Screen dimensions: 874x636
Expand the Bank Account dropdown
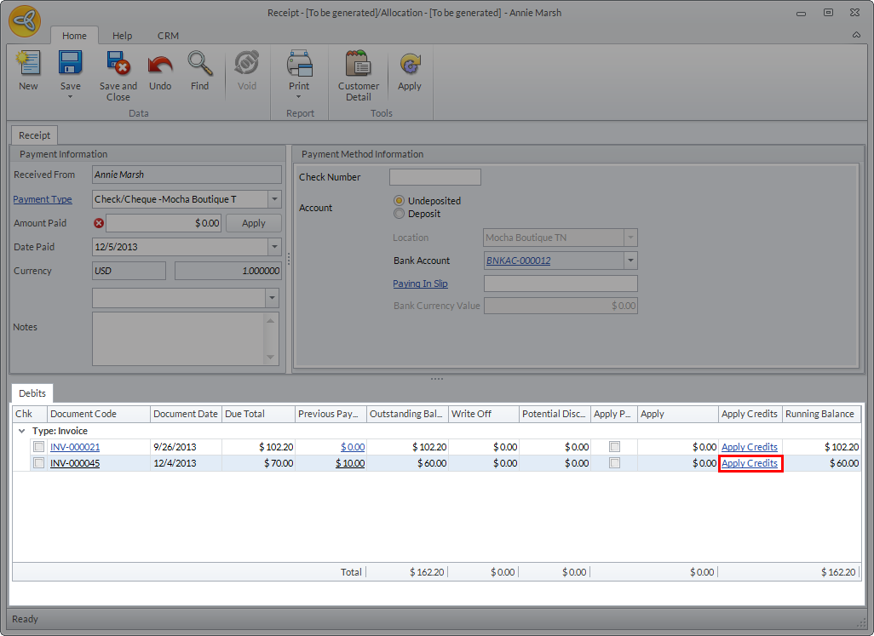click(x=630, y=261)
